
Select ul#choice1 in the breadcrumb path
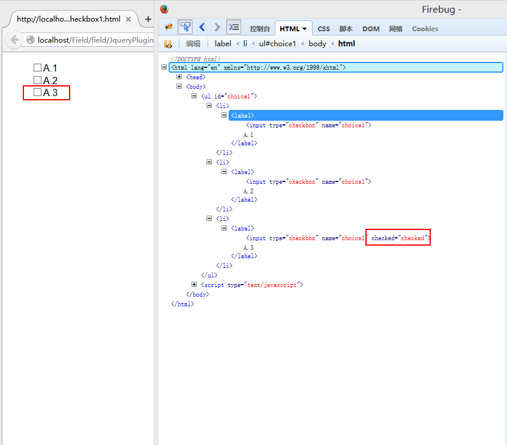point(277,44)
